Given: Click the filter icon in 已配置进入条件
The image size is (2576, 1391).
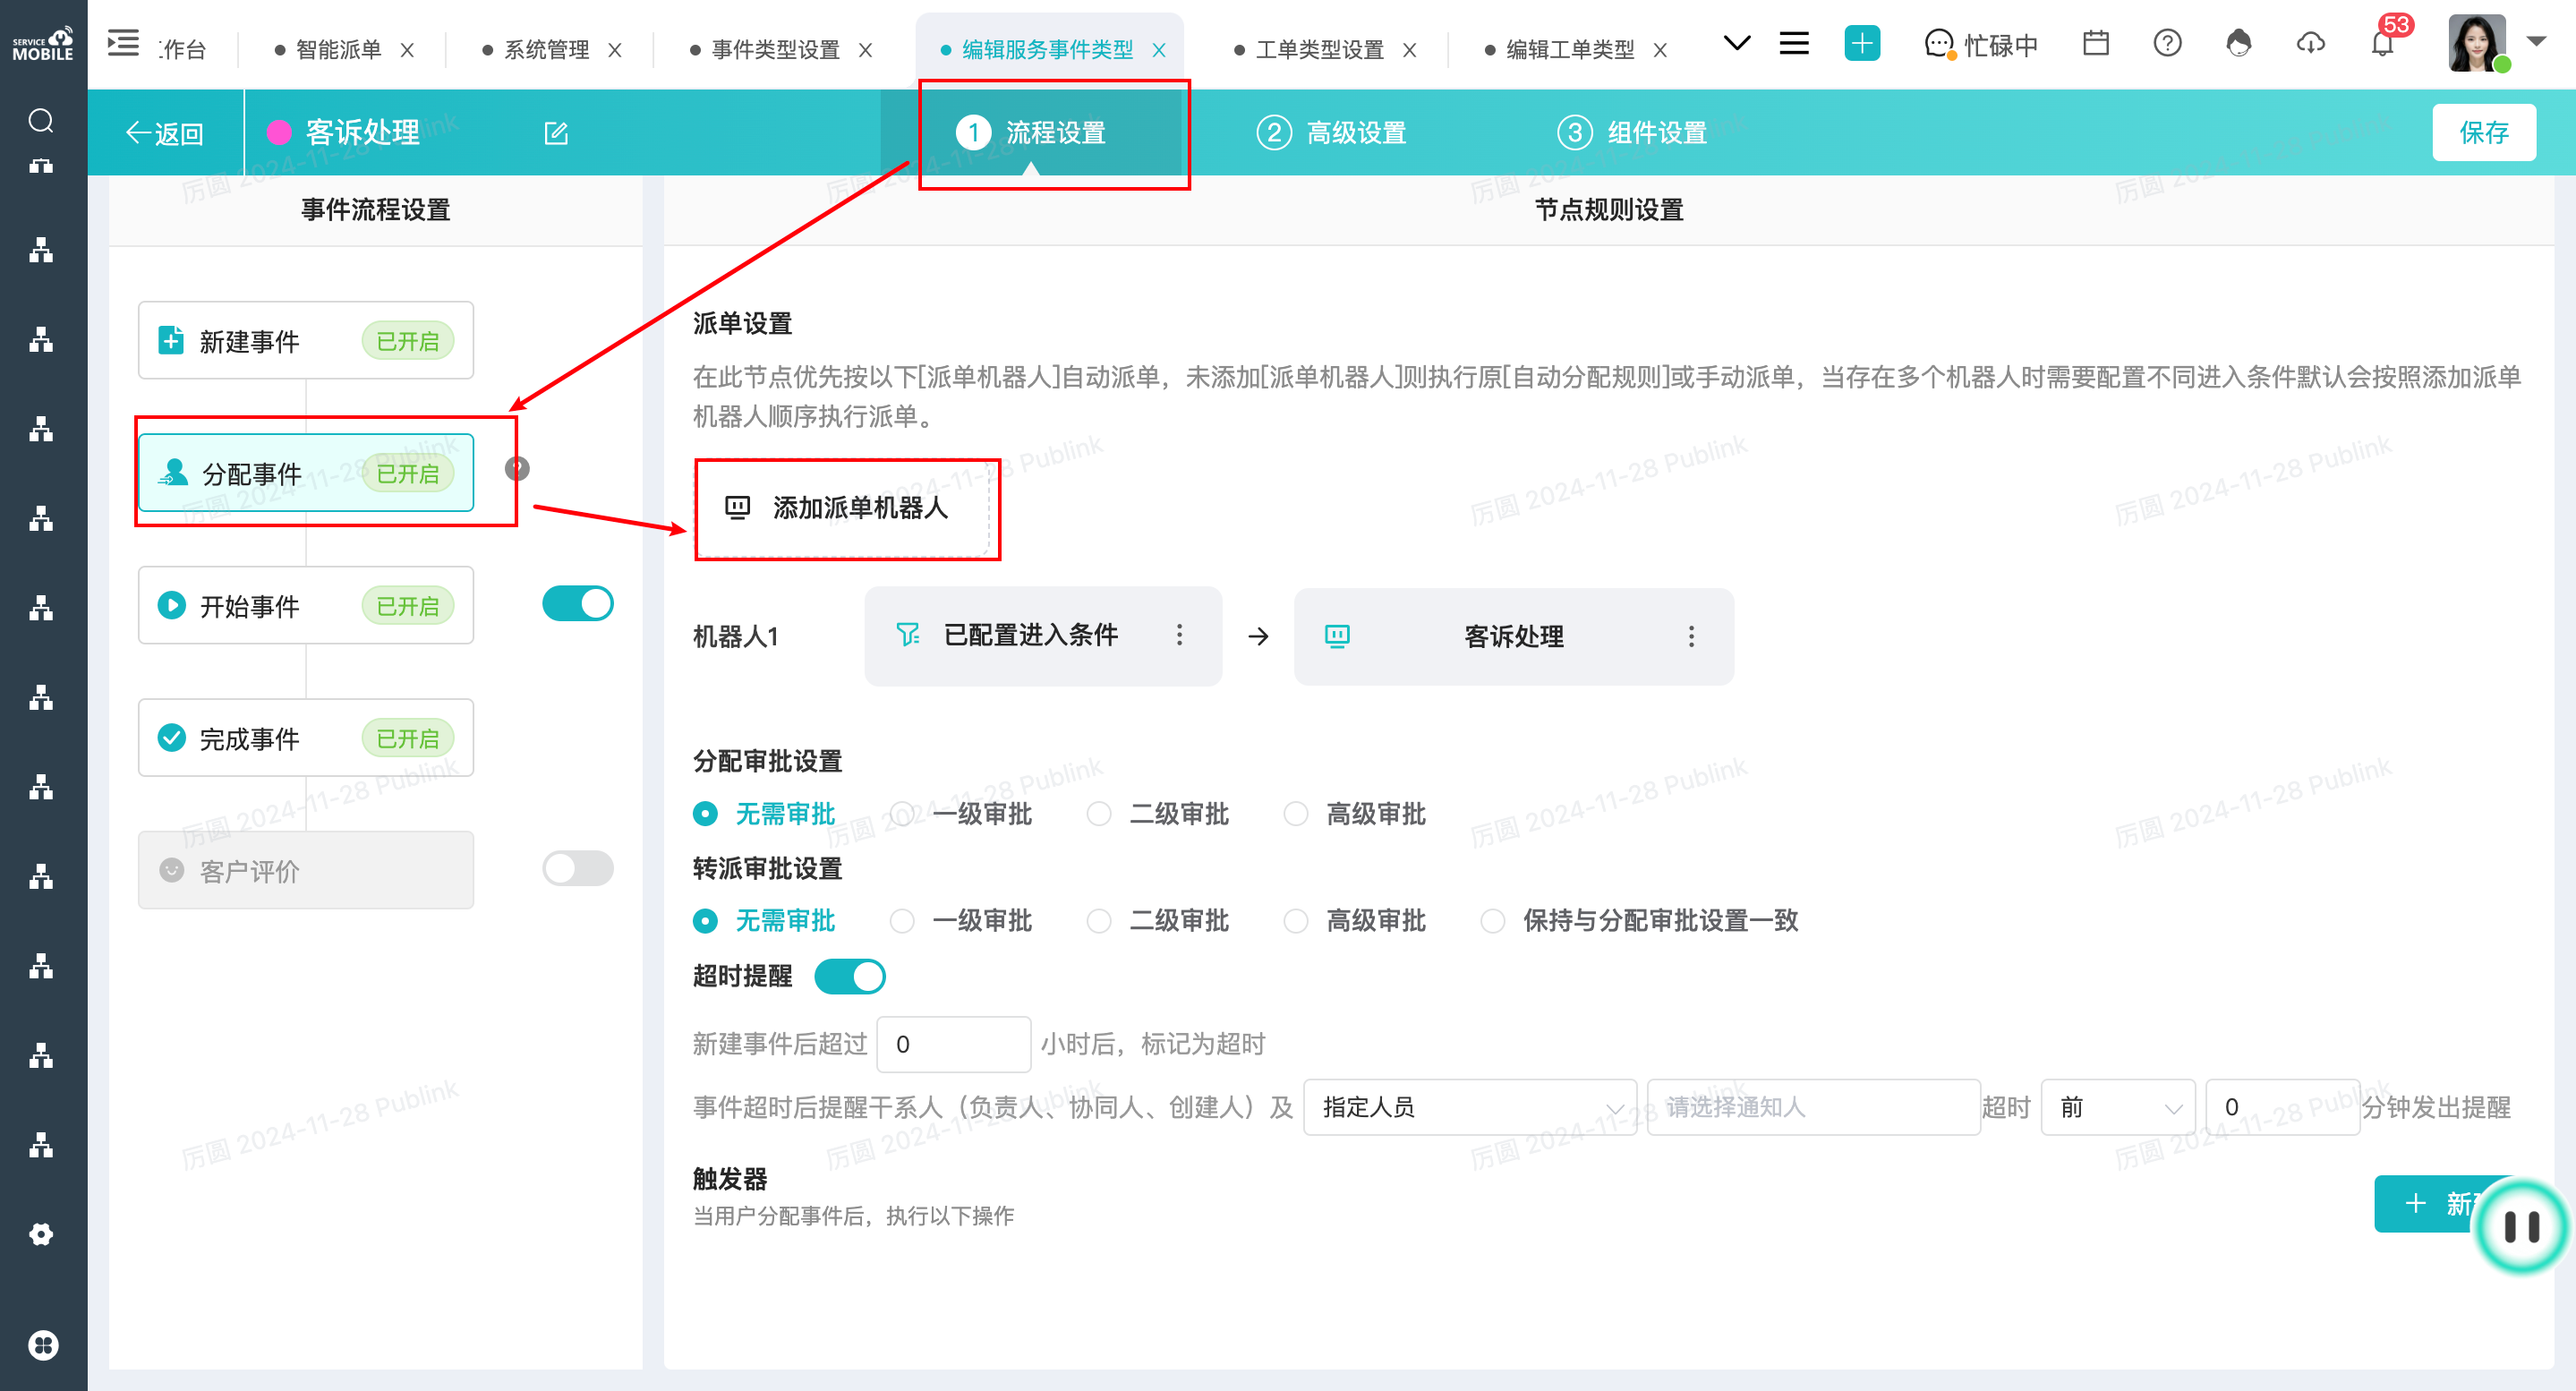Looking at the screenshot, I should point(908,634).
